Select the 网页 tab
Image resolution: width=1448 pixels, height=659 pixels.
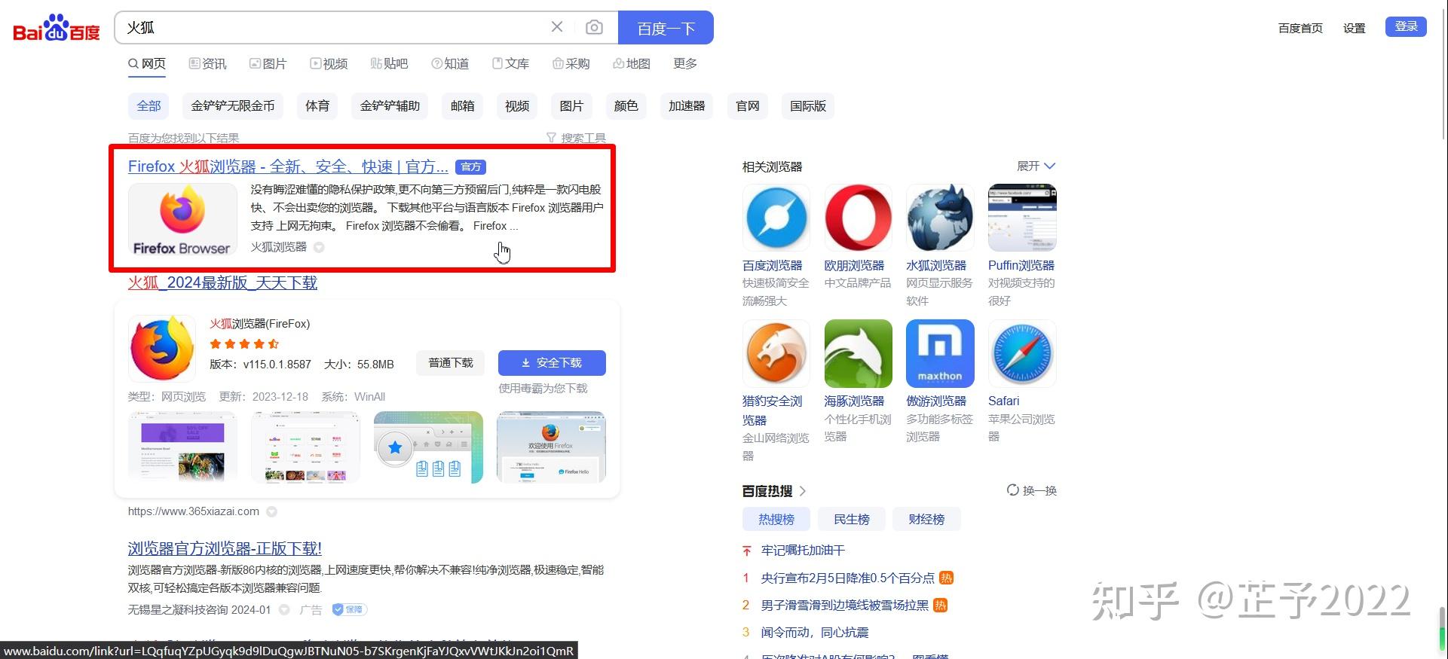147,64
